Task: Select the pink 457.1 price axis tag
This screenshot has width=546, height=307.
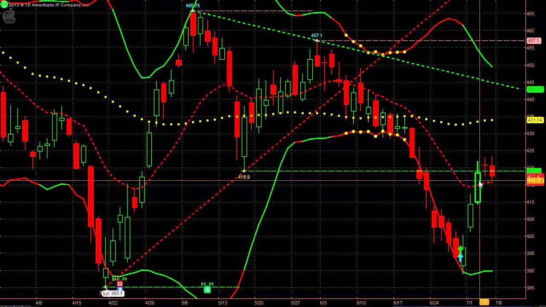Action: tap(534, 41)
